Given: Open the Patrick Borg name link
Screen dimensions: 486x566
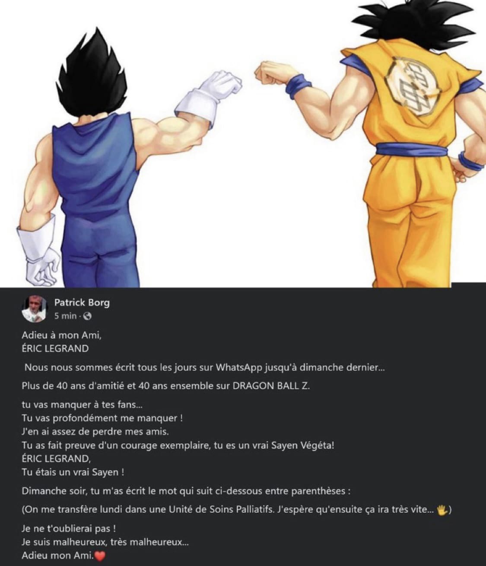Looking at the screenshot, I should pyautogui.click(x=82, y=302).
